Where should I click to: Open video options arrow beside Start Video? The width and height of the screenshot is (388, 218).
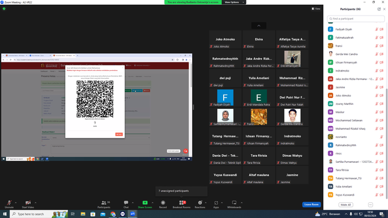[x=36, y=203]
